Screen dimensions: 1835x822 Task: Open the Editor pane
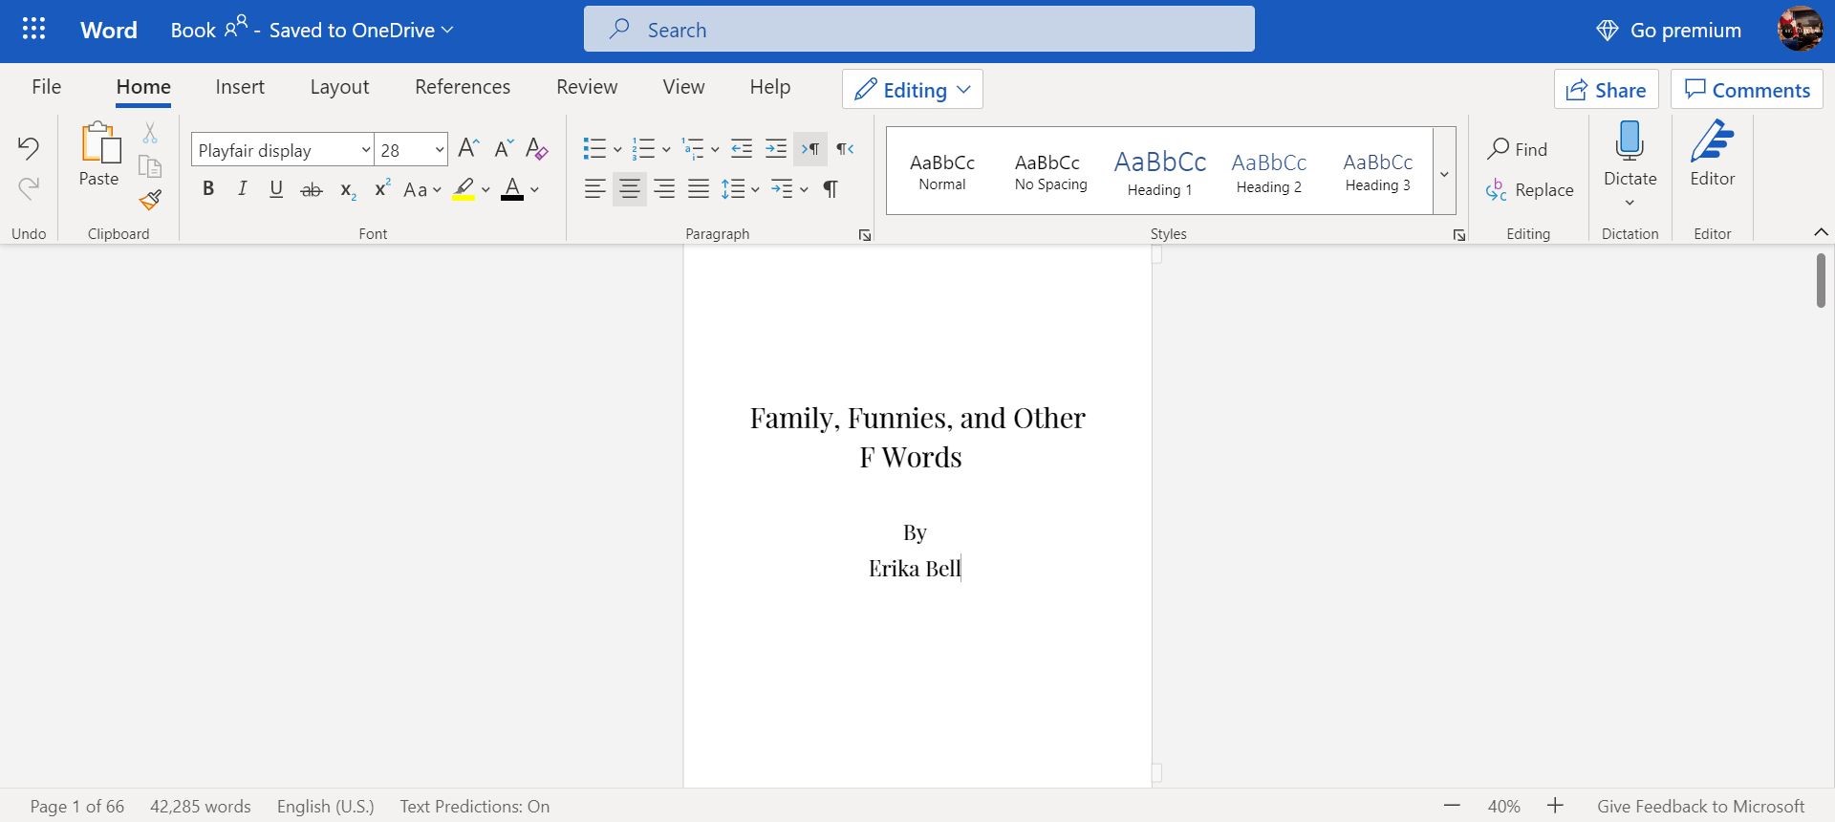click(1712, 155)
